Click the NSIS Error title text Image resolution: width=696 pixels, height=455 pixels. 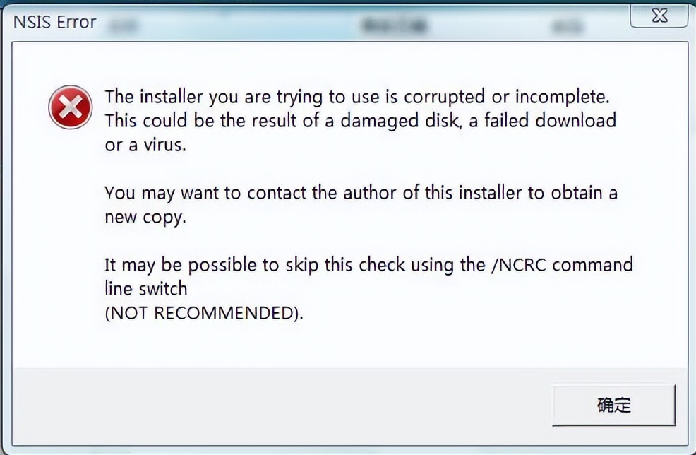point(54,22)
